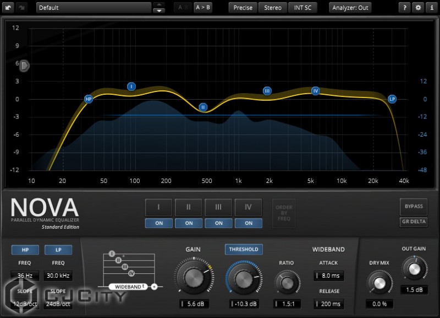Toggle band IV ON button
The width and height of the screenshot is (440, 318).
(x=249, y=223)
